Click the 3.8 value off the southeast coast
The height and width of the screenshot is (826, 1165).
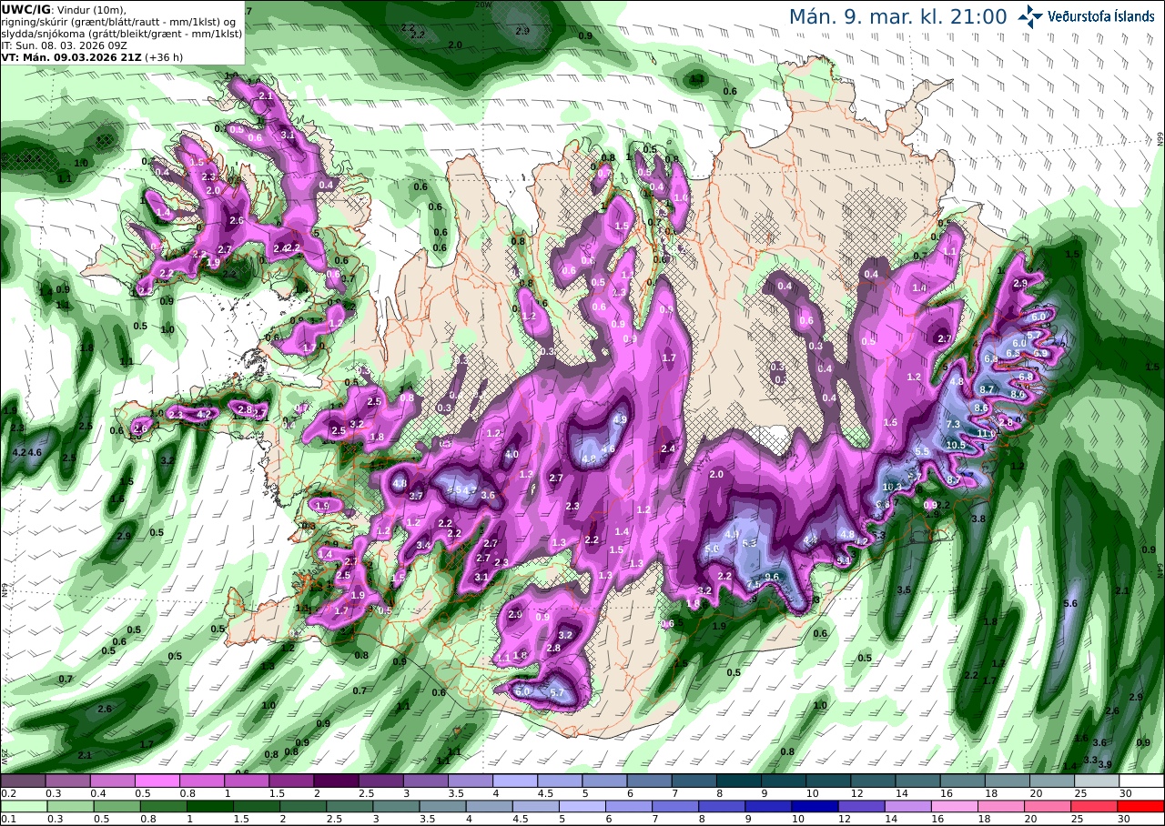(979, 519)
